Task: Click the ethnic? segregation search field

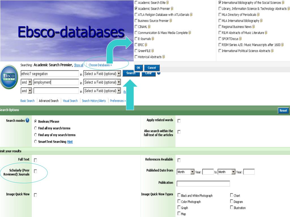Action: point(50,74)
